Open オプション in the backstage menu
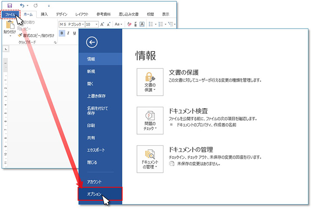Viewport: 312px width, 209px height. coord(100,194)
